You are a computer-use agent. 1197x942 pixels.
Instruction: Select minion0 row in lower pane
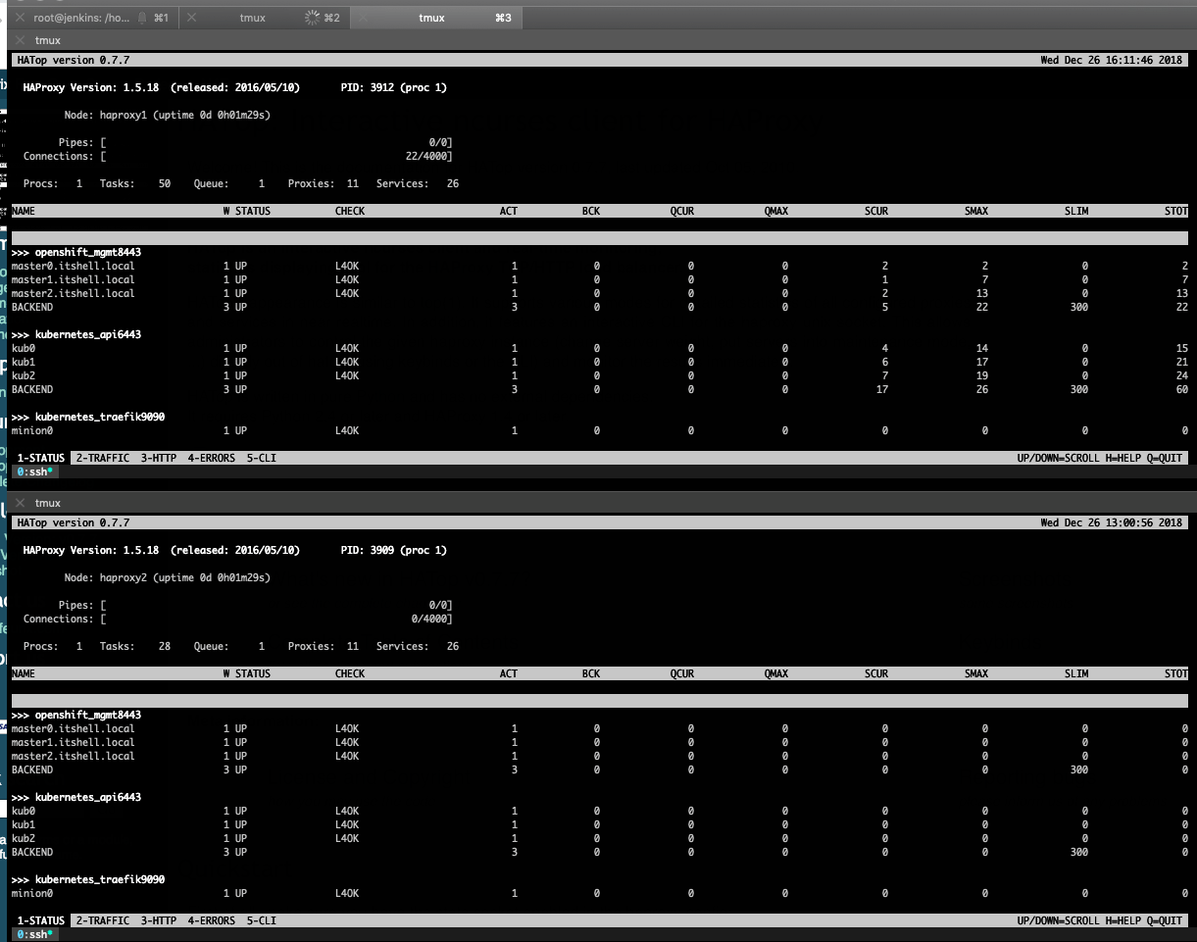point(599,893)
